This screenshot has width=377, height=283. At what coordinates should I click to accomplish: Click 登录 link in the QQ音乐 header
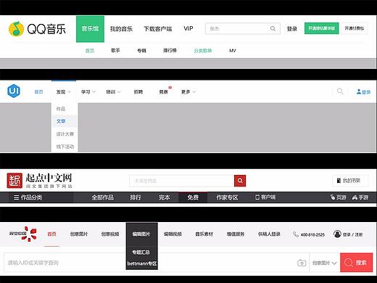pos(291,29)
